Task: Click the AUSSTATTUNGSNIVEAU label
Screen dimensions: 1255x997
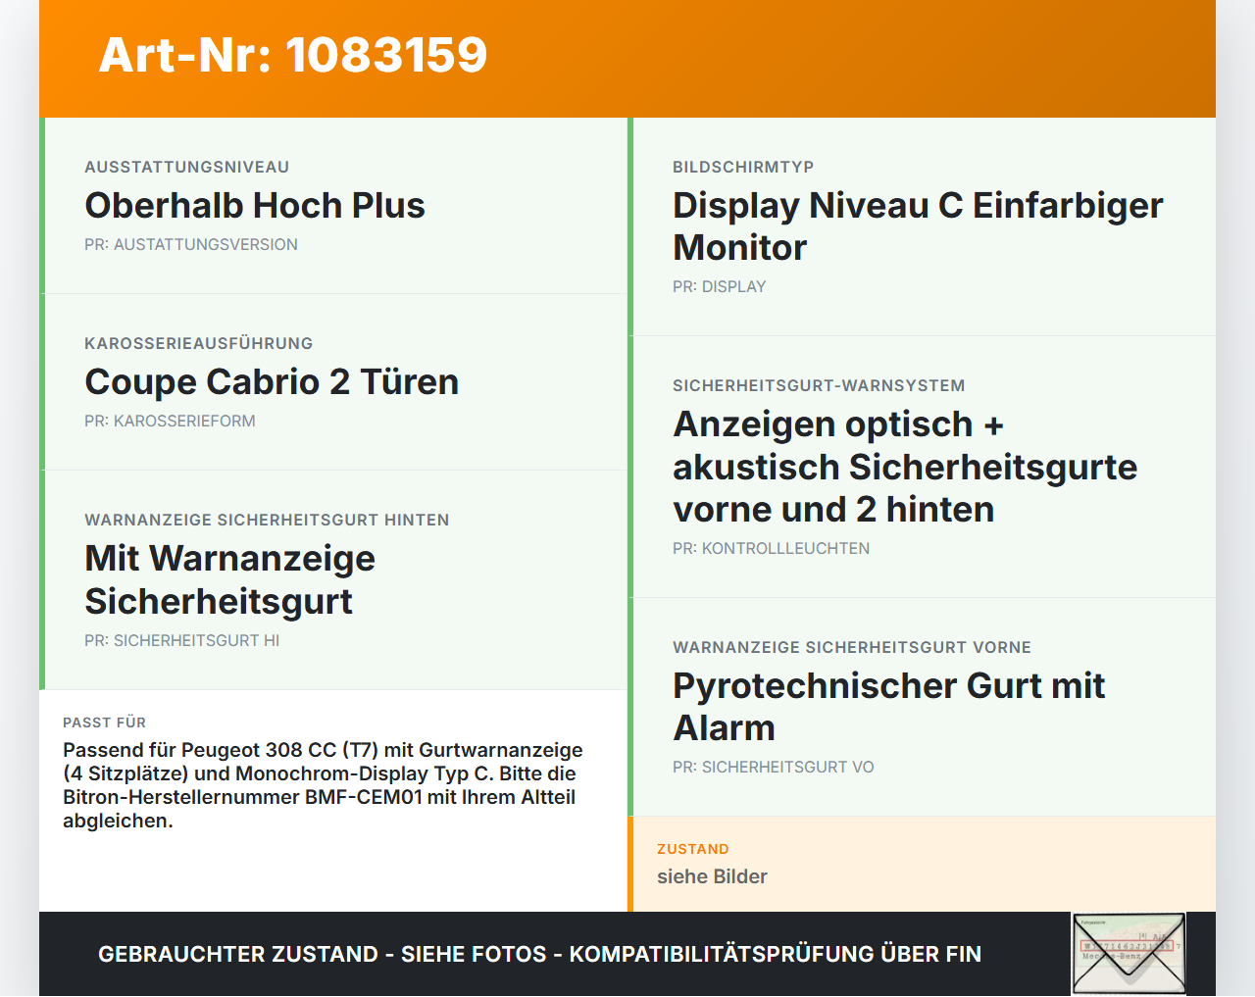Action: pos(187,167)
